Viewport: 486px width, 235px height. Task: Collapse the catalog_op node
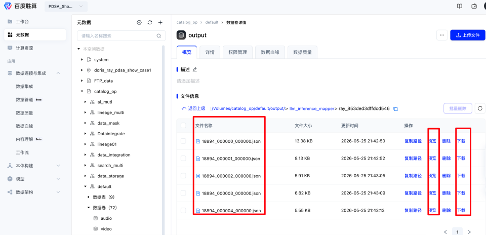(x=82, y=92)
